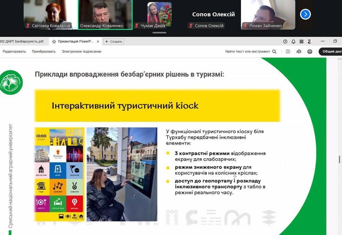Viewport: 342px width, 235px height.
Task: Open Электронное подписание menu
Action: tap(81, 52)
